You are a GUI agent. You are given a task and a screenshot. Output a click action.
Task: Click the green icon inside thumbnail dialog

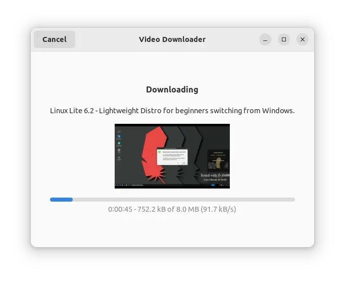pyautogui.click(x=160, y=152)
